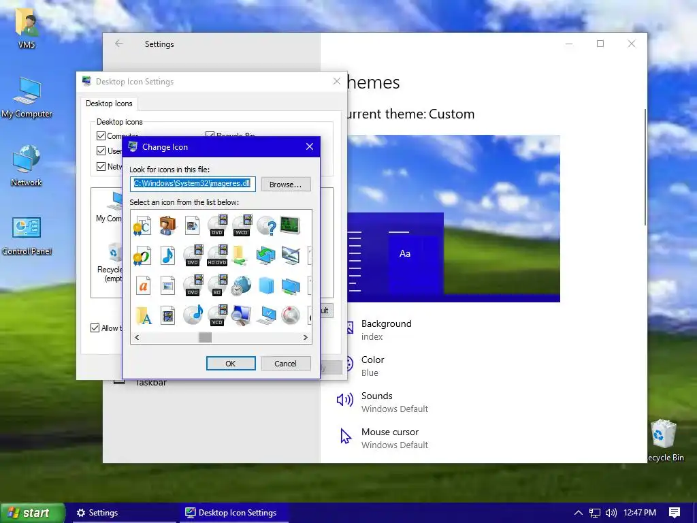Cancel the Change Icon dialog
The width and height of the screenshot is (697, 523).
click(x=285, y=364)
